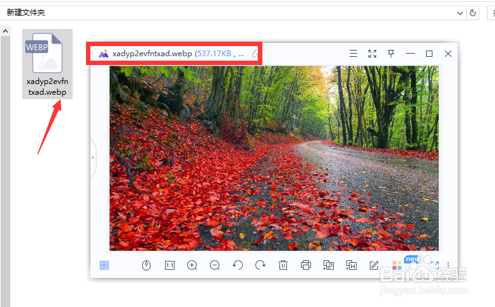The width and height of the screenshot is (495, 307).
Task: Delete the image with trash icon
Action: [283, 265]
